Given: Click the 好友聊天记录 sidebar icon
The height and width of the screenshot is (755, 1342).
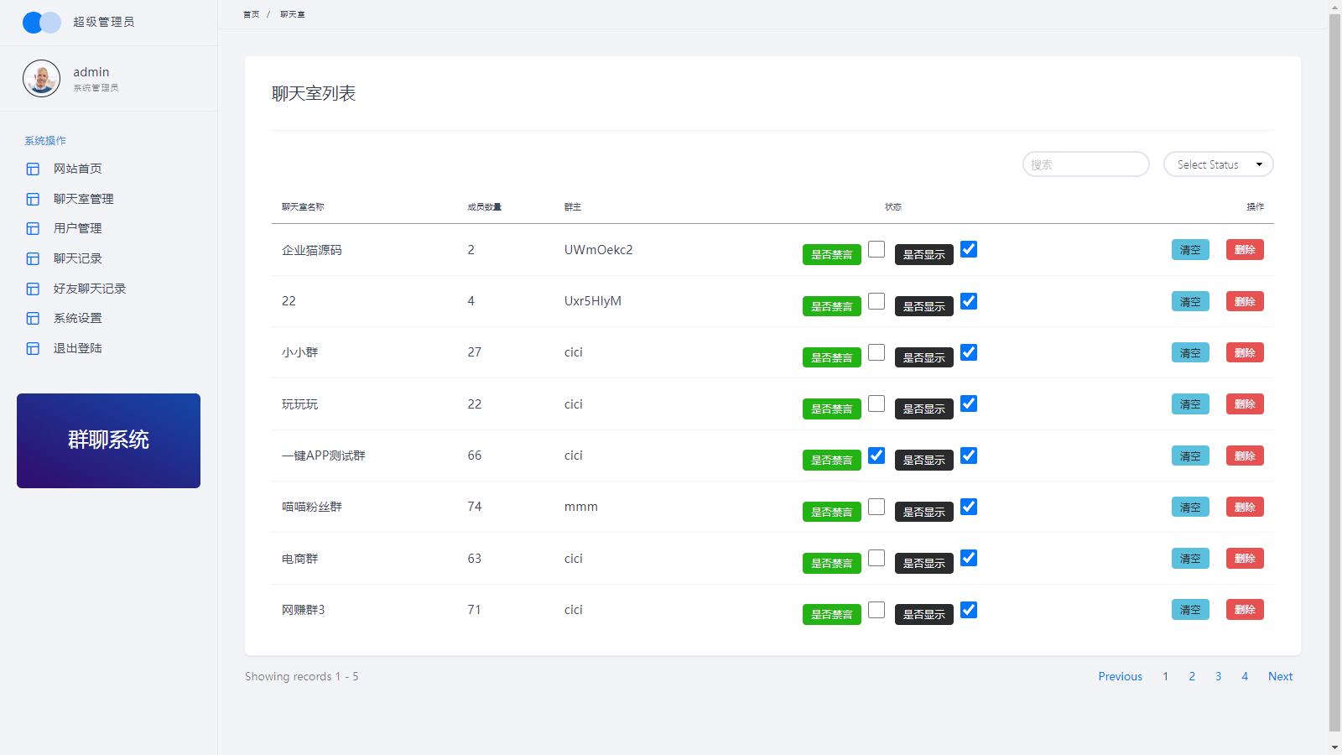Looking at the screenshot, I should [x=33, y=289].
